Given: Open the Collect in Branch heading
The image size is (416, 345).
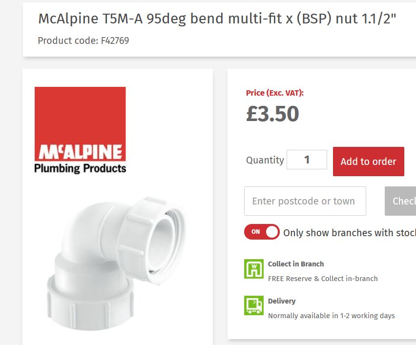Looking at the screenshot, I should (295, 264).
